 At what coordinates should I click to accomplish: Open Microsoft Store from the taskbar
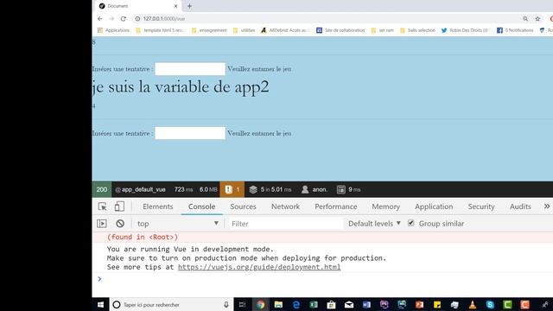point(331,305)
